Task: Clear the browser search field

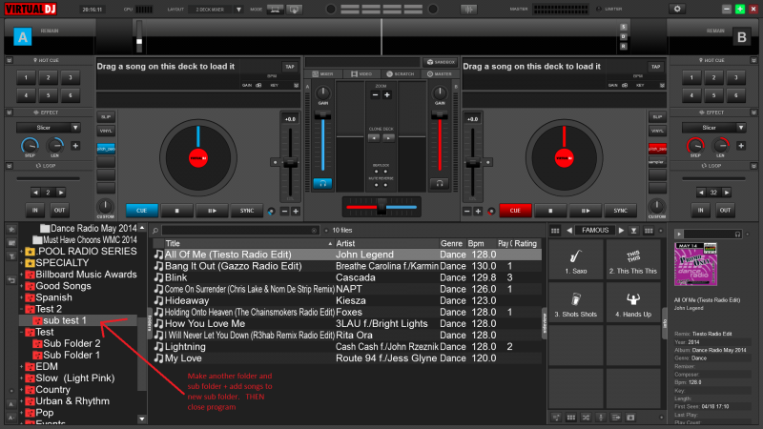Action: point(314,231)
